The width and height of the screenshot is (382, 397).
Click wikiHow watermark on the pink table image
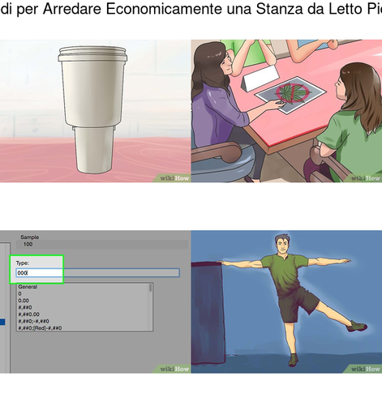365,178
